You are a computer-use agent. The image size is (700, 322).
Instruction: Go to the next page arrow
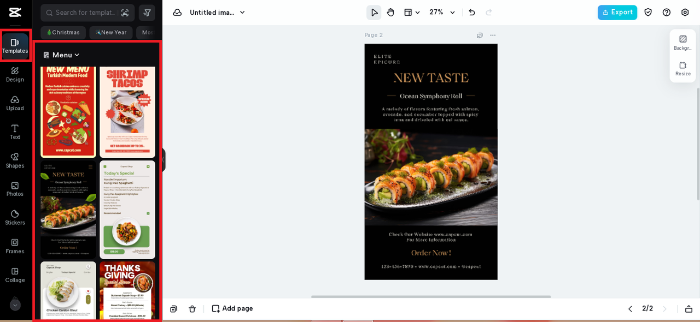pos(665,309)
